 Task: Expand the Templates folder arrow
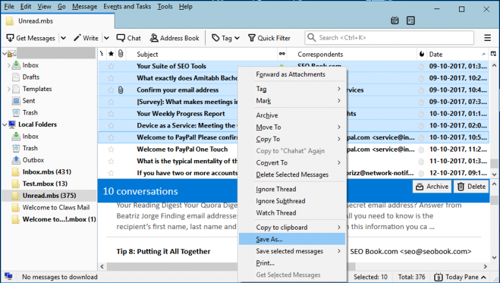tap(8, 89)
